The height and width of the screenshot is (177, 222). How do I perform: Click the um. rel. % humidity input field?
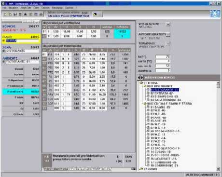tap(163, 66)
